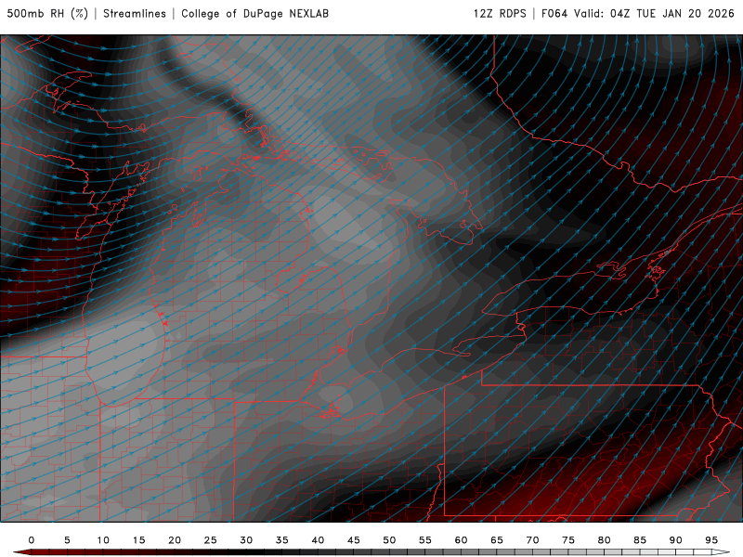Click the colorbar label "25"
The image size is (743, 557).
click(211, 540)
